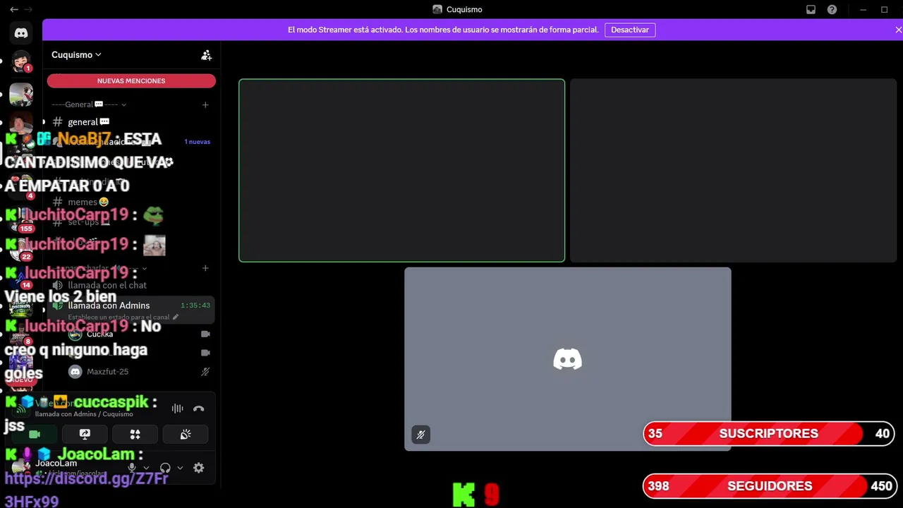Open the stadium photo server icon

point(21,95)
